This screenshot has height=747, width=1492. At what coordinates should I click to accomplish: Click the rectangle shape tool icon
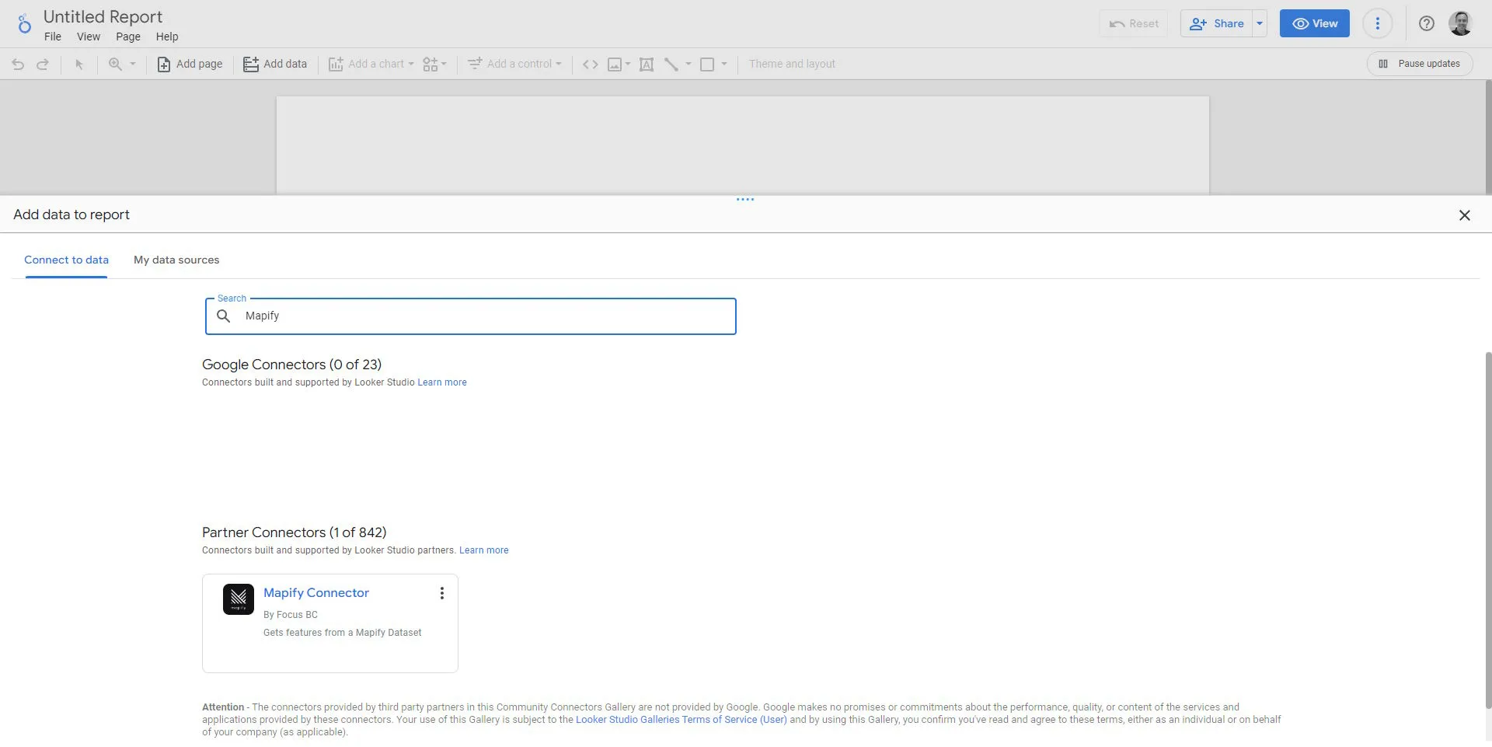click(707, 65)
